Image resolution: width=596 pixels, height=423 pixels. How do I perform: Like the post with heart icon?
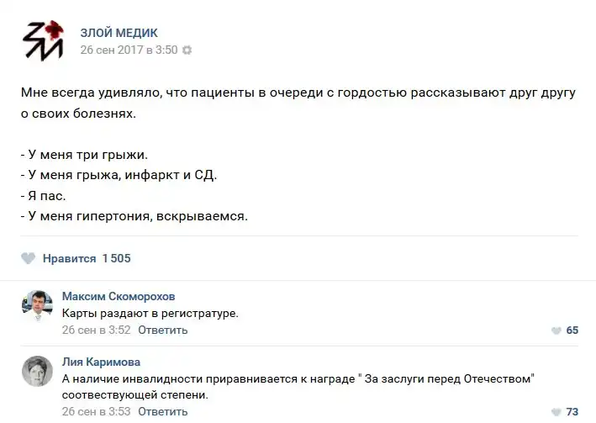[x=29, y=258]
